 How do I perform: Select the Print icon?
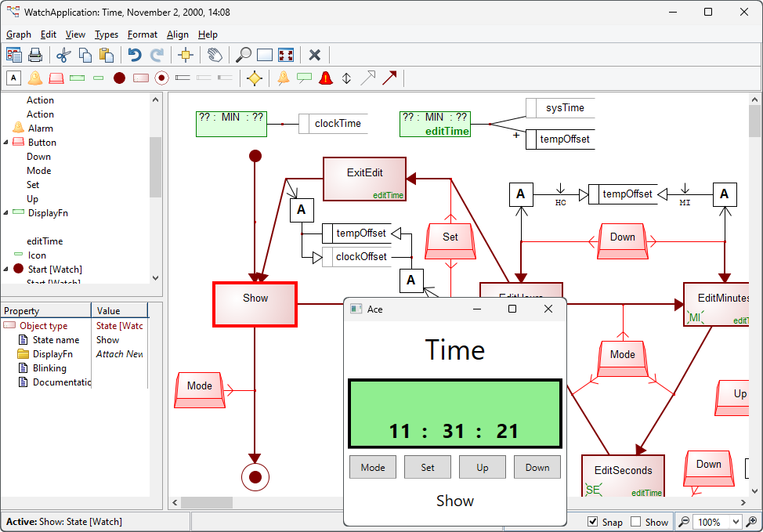pos(34,55)
